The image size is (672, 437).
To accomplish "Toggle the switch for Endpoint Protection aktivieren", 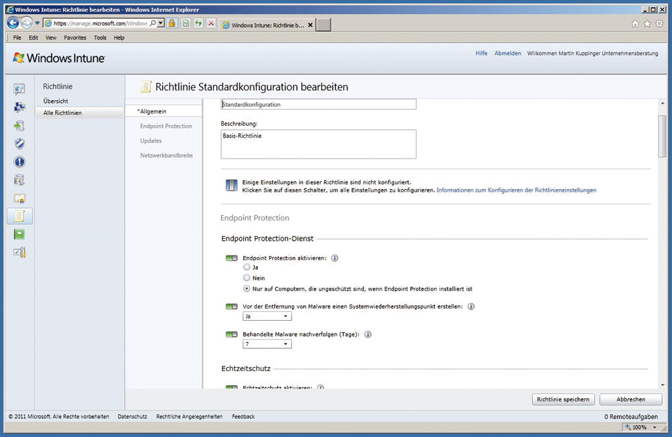I will [231, 258].
